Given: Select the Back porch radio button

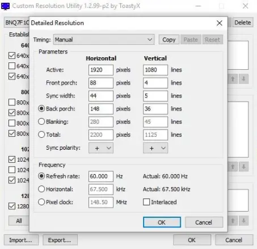Looking at the screenshot, I should 41,109.
